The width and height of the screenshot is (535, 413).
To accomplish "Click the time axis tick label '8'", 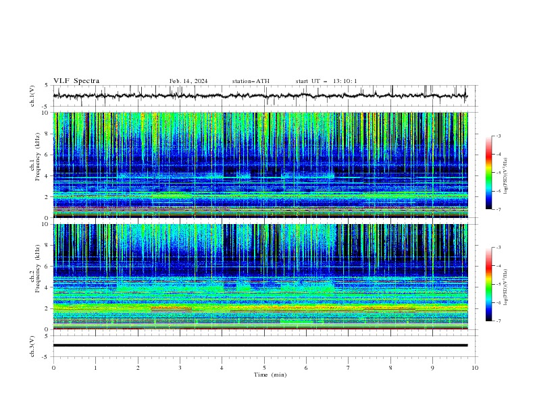I will [390, 368].
